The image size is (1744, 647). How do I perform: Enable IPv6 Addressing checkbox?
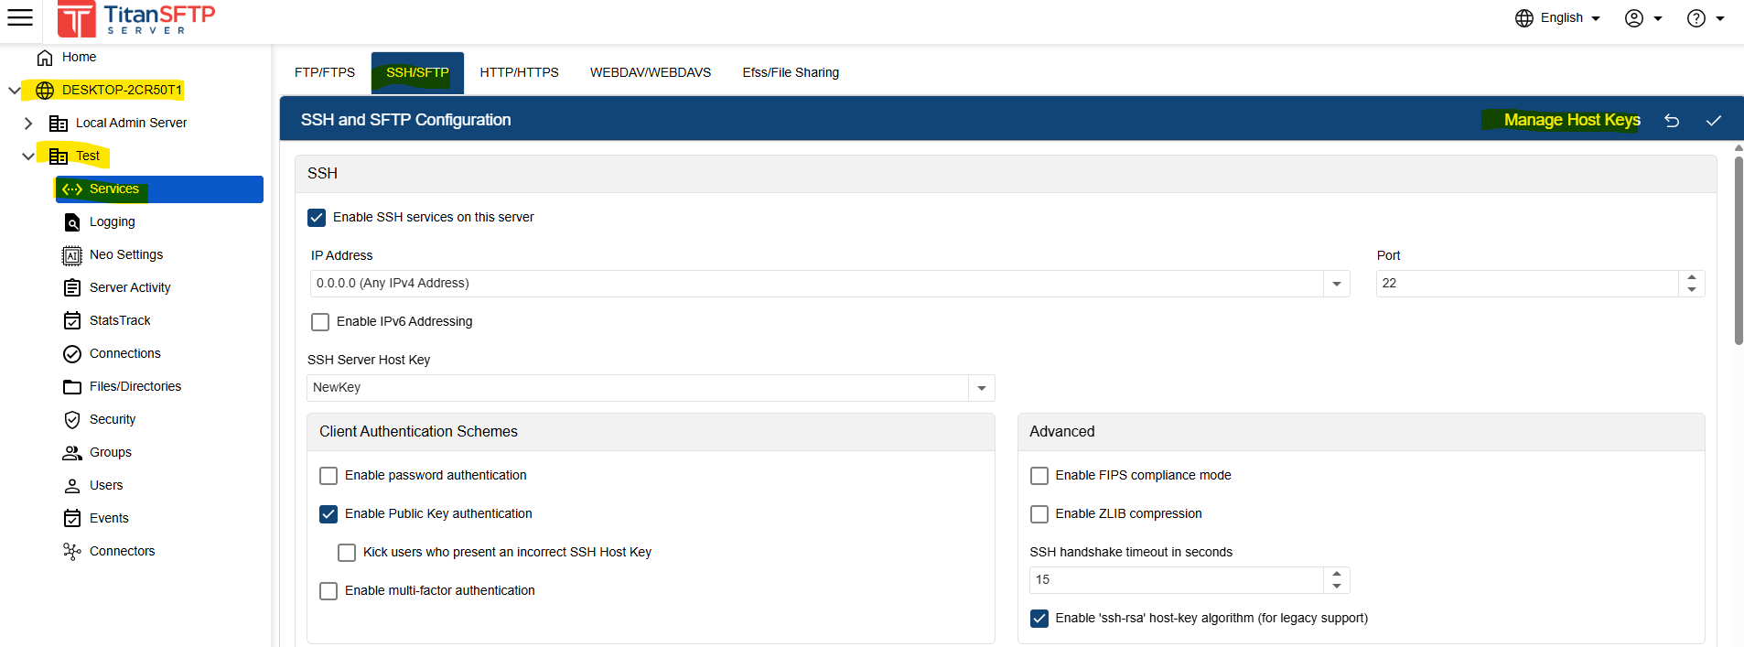coord(320,322)
